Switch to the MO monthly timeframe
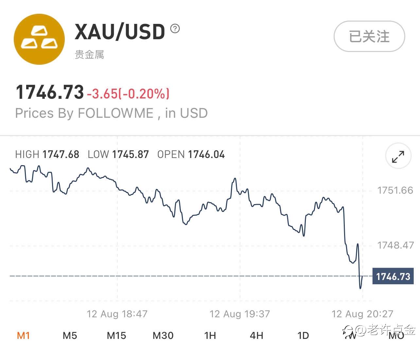Image resolution: width=420 pixels, height=350 pixels. tap(396, 336)
